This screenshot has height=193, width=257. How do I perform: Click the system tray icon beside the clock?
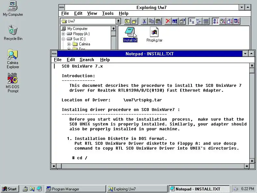coord(236,189)
